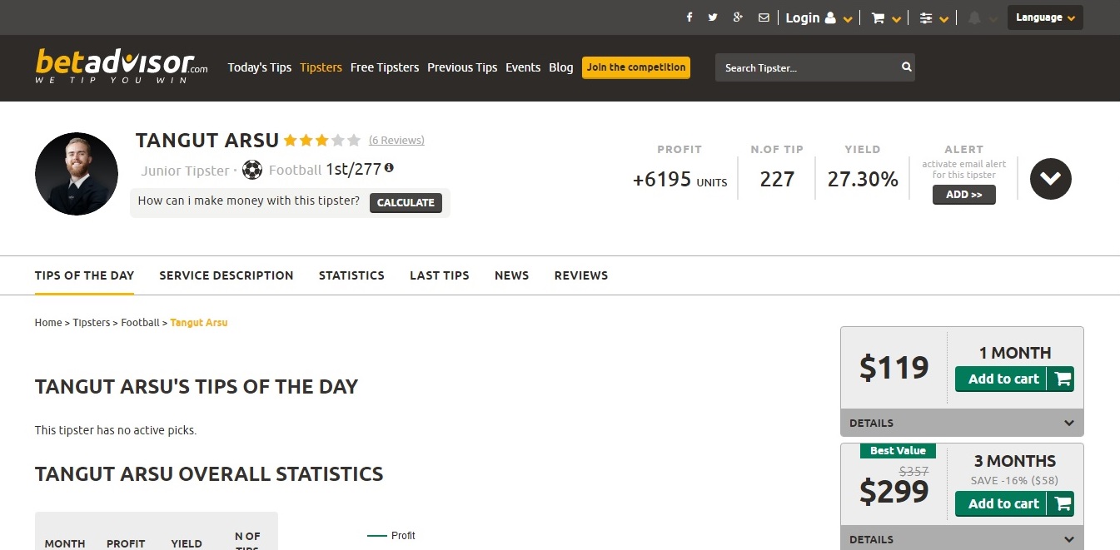
Task: Open the Language dropdown
Action: tap(1044, 17)
